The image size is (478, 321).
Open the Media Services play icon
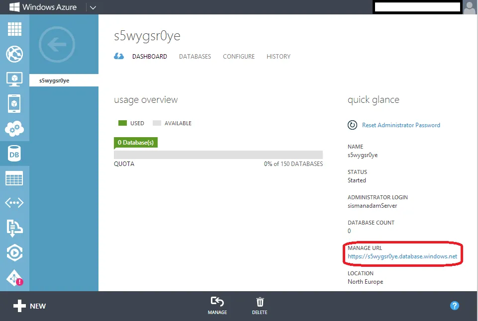[x=14, y=253]
